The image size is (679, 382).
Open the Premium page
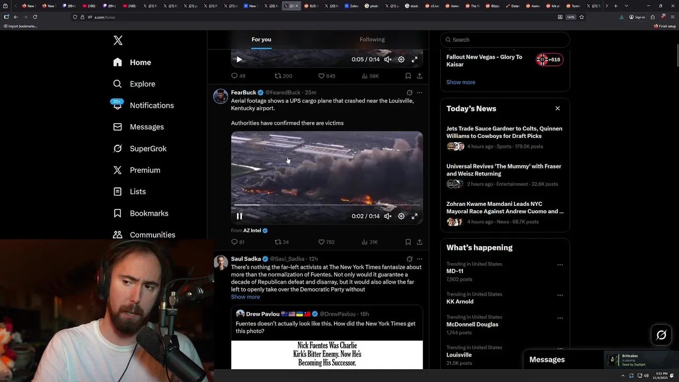pyautogui.click(x=136, y=170)
